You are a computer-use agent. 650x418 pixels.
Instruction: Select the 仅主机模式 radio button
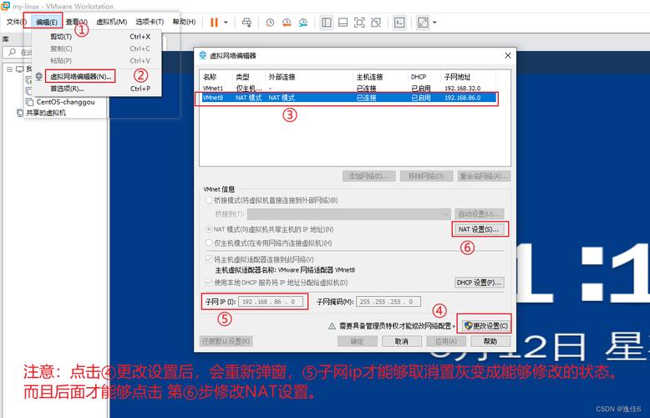(x=210, y=242)
